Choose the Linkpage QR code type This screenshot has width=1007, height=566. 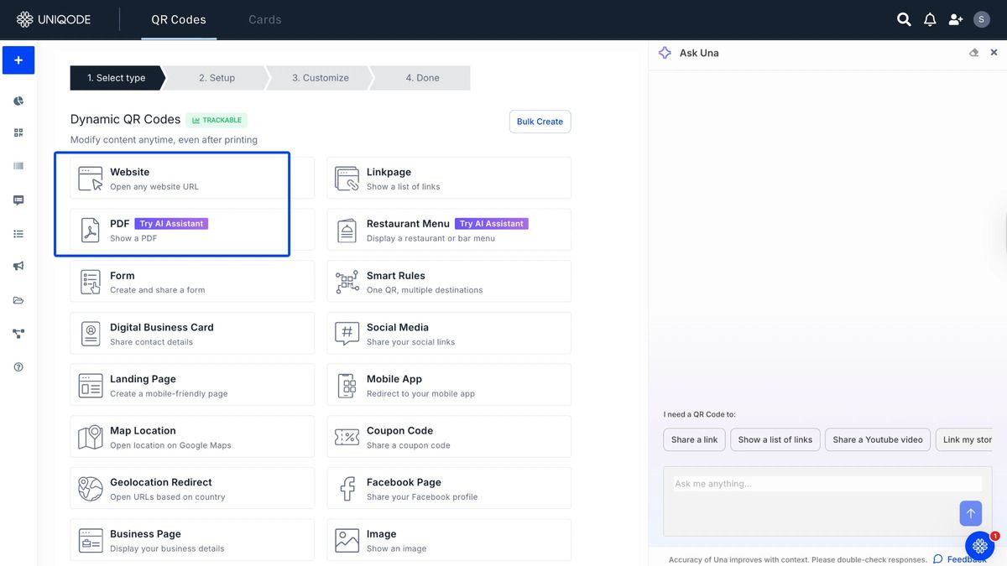click(x=449, y=178)
